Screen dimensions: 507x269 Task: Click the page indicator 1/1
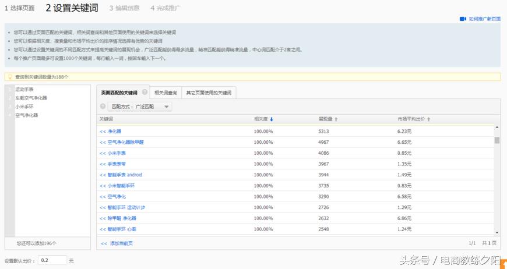[472, 243]
